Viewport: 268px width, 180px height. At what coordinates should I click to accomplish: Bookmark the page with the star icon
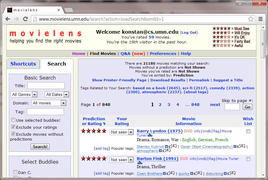coord(251,19)
